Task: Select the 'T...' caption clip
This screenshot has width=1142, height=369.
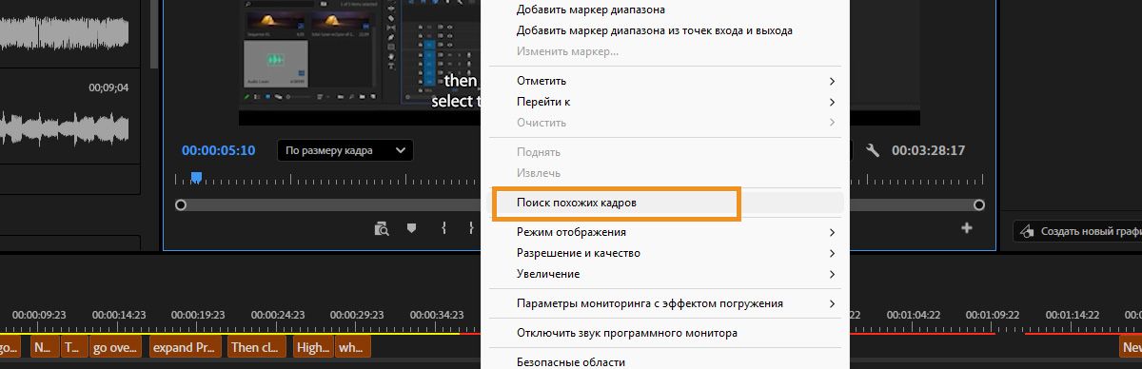Action: click(x=73, y=347)
